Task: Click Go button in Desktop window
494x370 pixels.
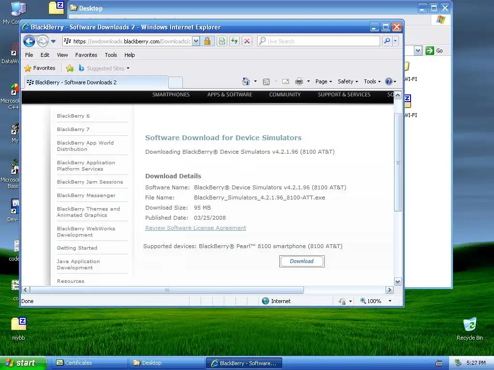Action: coord(434,51)
